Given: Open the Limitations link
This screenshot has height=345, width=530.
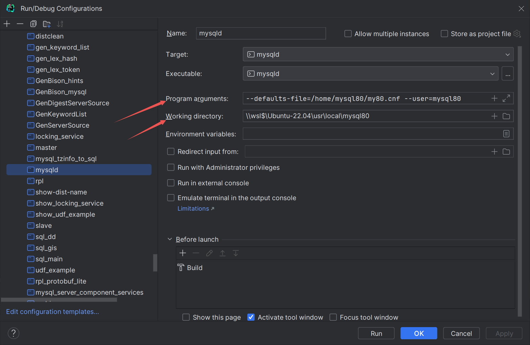Looking at the screenshot, I should click(196, 209).
